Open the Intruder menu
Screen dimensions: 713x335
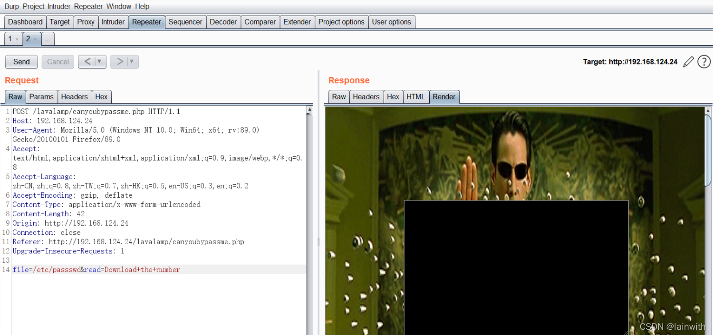pyautogui.click(x=59, y=6)
